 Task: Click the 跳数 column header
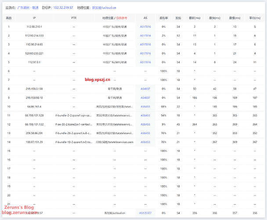click(9, 18)
